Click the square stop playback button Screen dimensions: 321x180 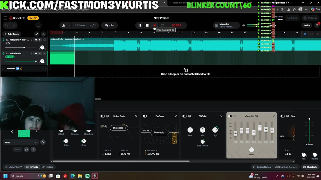(x=147, y=25)
